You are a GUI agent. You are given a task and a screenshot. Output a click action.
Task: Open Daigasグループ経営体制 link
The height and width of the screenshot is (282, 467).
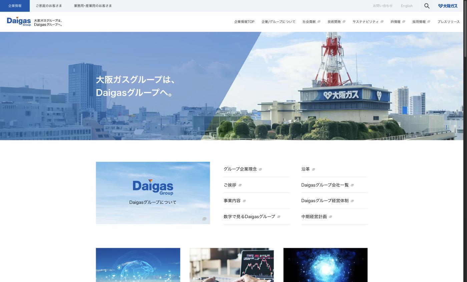tap(325, 201)
